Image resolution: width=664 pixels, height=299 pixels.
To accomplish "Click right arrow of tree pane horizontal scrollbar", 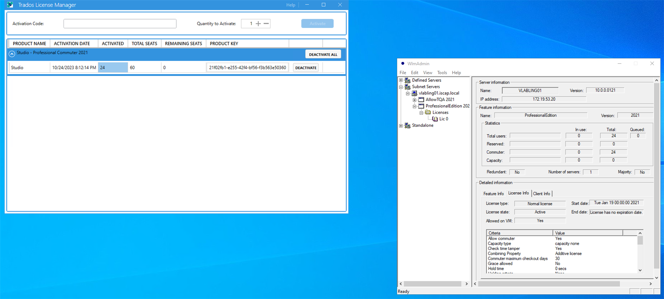I will point(466,284).
